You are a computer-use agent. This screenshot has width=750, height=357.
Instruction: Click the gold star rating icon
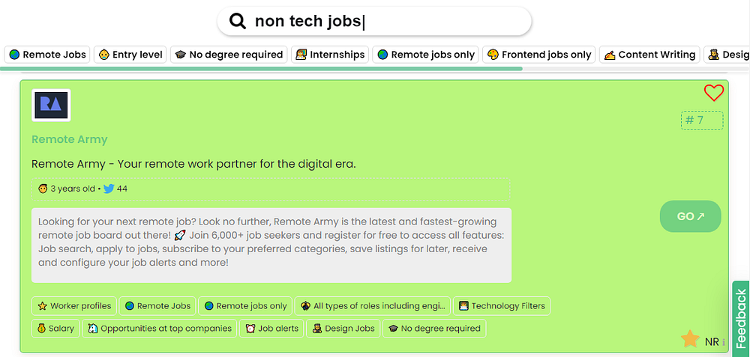[x=690, y=340]
